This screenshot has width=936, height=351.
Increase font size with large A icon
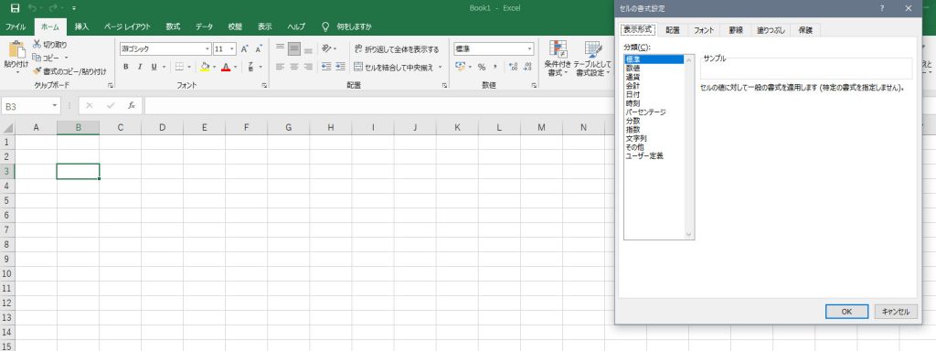[244, 49]
